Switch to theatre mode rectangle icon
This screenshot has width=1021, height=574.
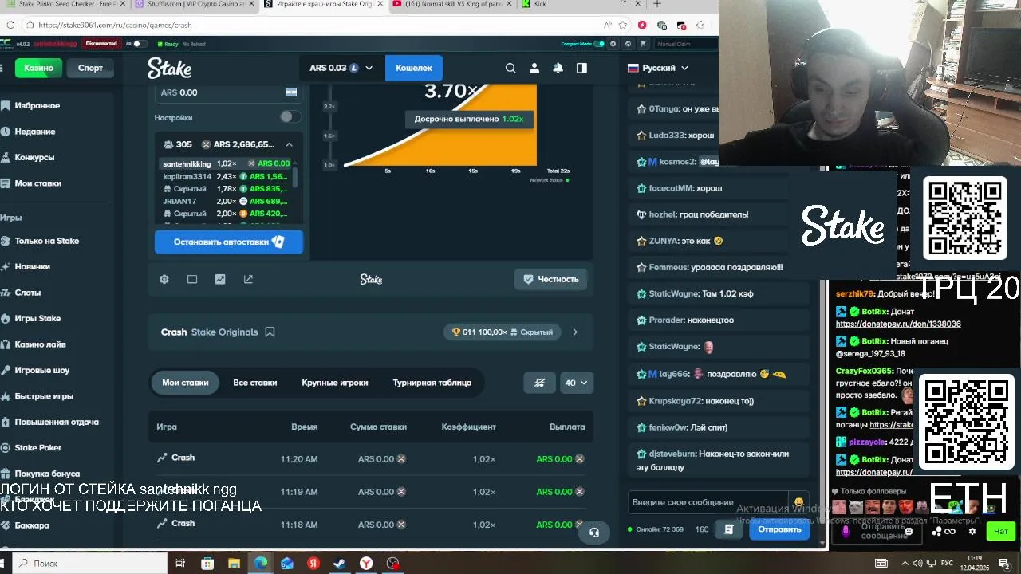(192, 279)
